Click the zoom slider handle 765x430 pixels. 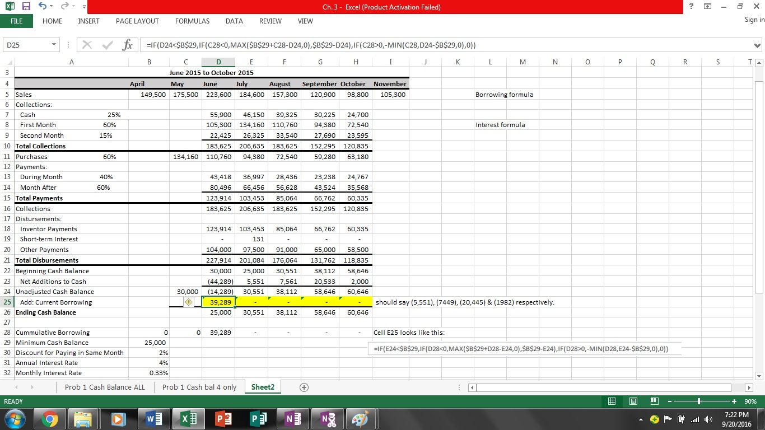tap(698, 401)
